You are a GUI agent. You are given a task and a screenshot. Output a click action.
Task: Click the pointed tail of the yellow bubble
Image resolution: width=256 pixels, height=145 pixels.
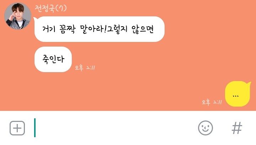point(249,84)
